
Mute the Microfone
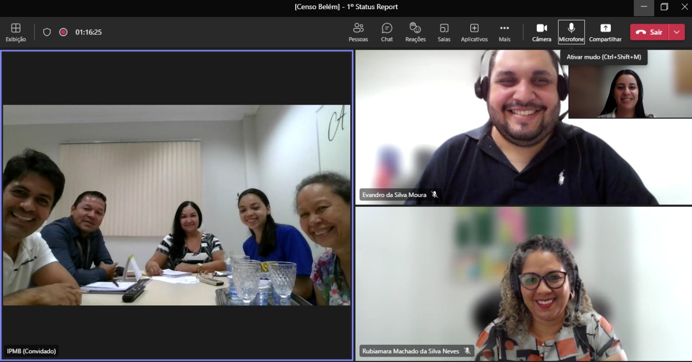[x=571, y=32]
